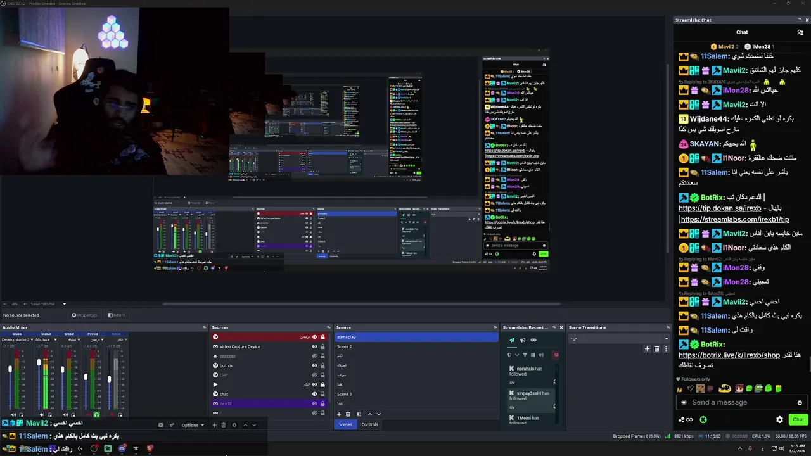Switch to the Controls tab

369,424
